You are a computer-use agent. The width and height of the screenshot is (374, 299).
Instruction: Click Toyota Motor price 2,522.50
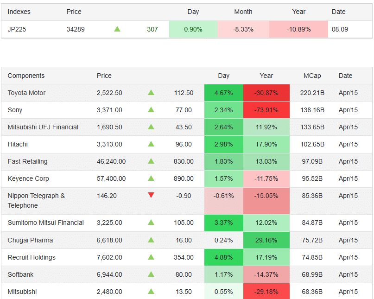click(x=109, y=93)
